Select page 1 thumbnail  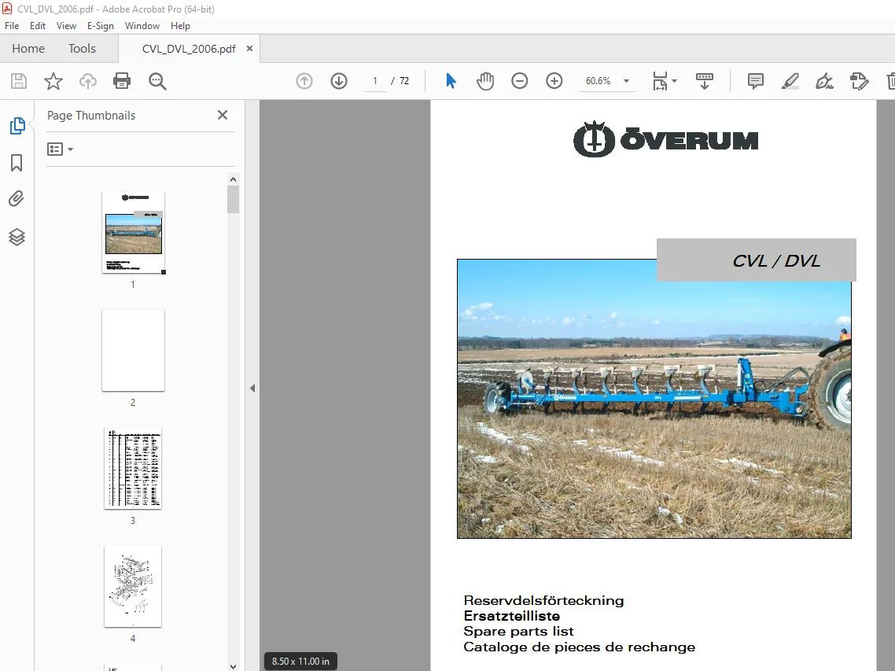click(x=133, y=232)
